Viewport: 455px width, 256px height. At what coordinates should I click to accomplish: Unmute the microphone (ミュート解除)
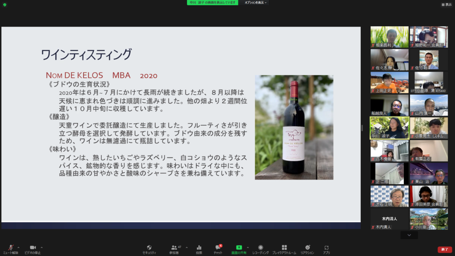[11, 249]
